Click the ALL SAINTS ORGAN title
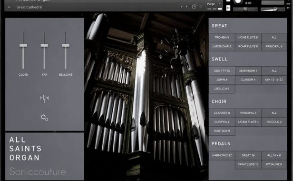Screen dimensions: 293x181 tap(25, 149)
